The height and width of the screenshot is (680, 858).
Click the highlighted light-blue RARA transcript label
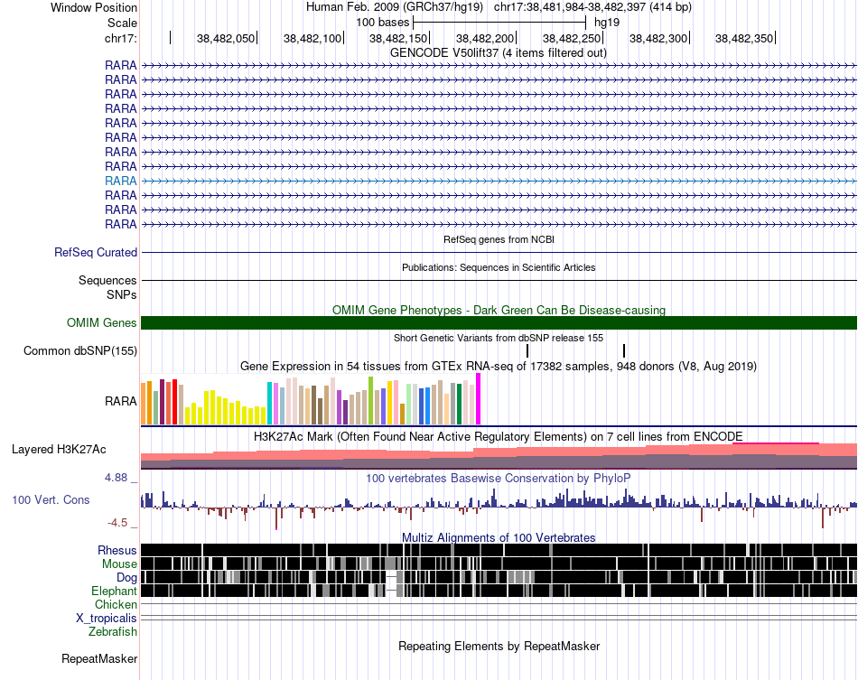coord(120,182)
